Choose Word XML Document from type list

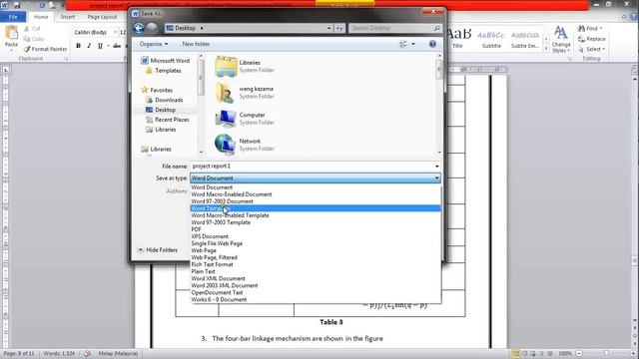[x=316, y=279]
